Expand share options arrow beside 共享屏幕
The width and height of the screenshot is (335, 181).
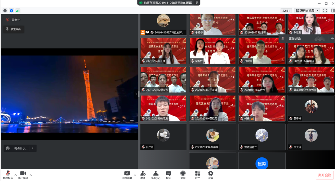(x=135, y=175)
